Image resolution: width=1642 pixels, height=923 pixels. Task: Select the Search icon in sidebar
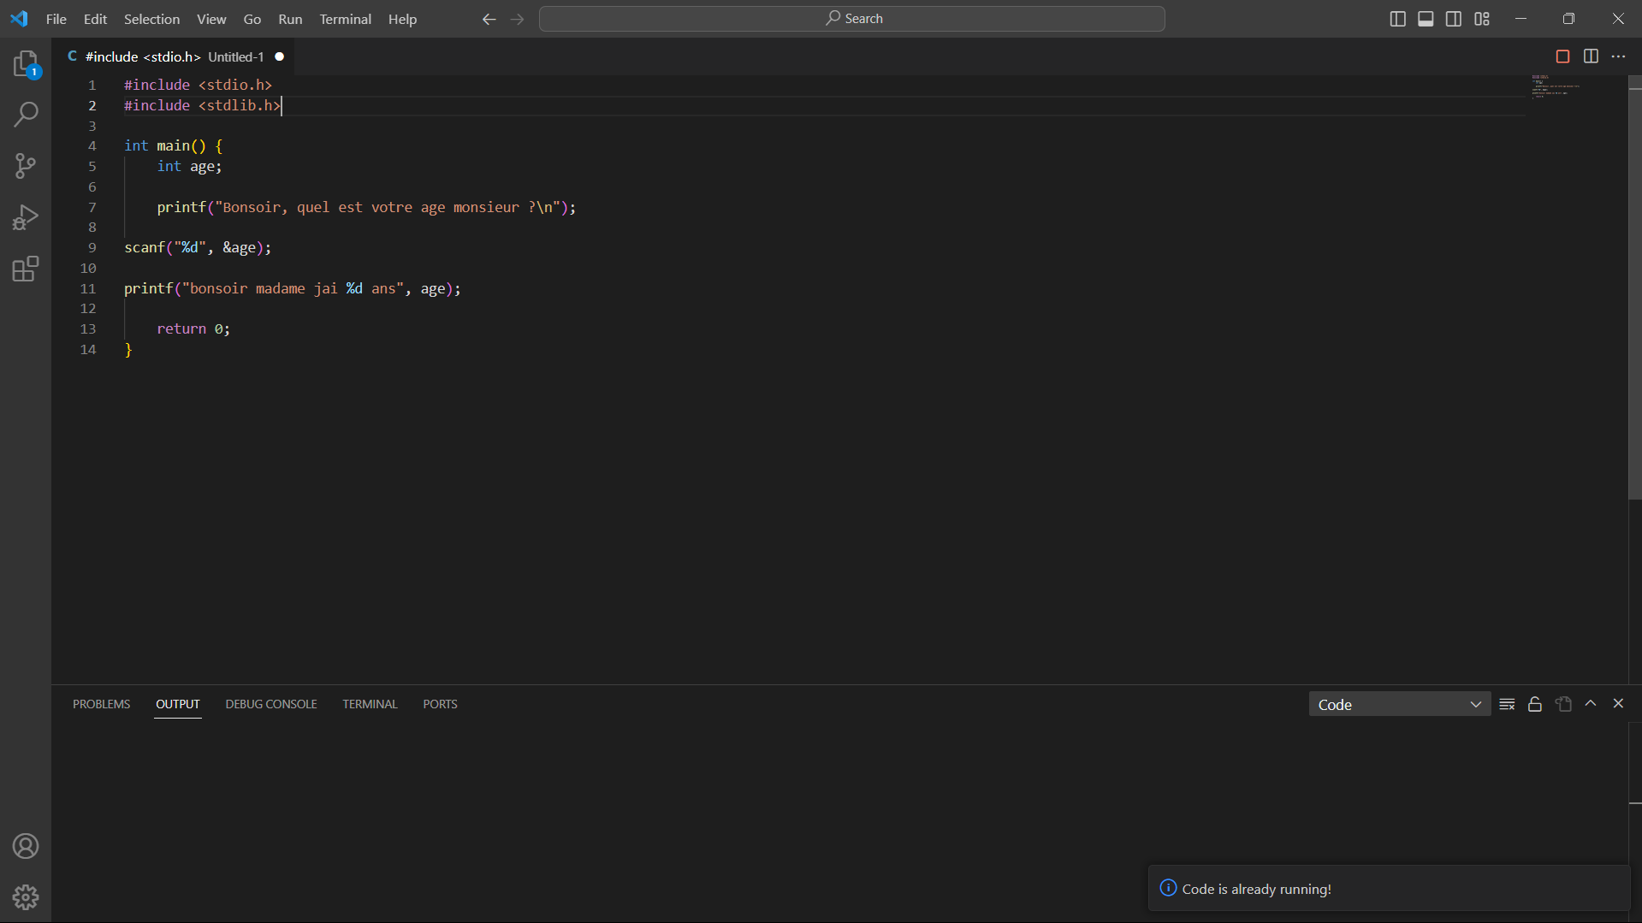[25, 114]
